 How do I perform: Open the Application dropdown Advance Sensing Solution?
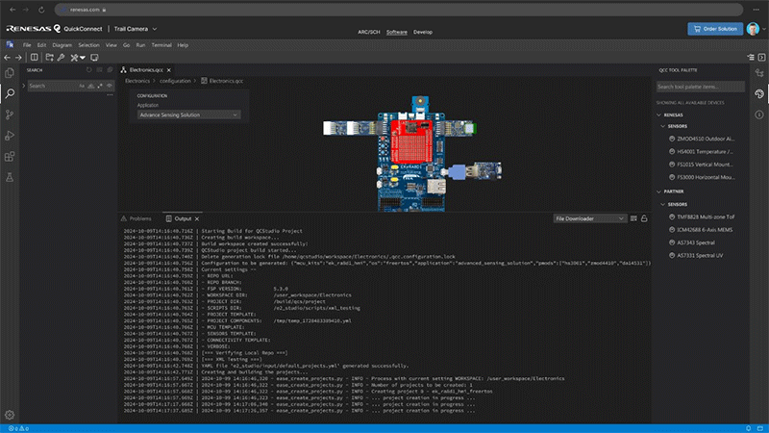tap(187, 115)
